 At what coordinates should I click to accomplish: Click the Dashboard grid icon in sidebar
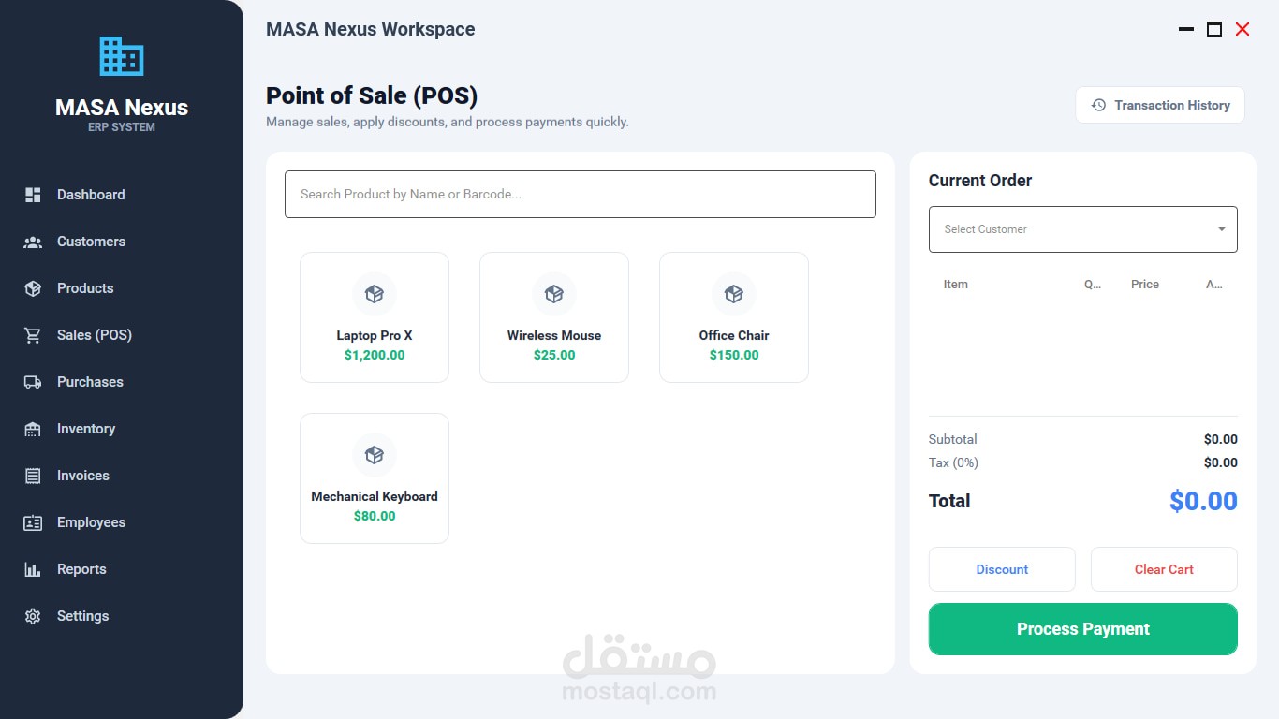[x=33, y=195]
